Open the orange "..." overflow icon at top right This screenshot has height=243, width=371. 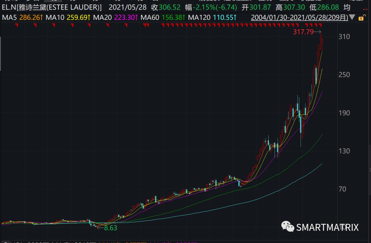(x=366, y=9)
